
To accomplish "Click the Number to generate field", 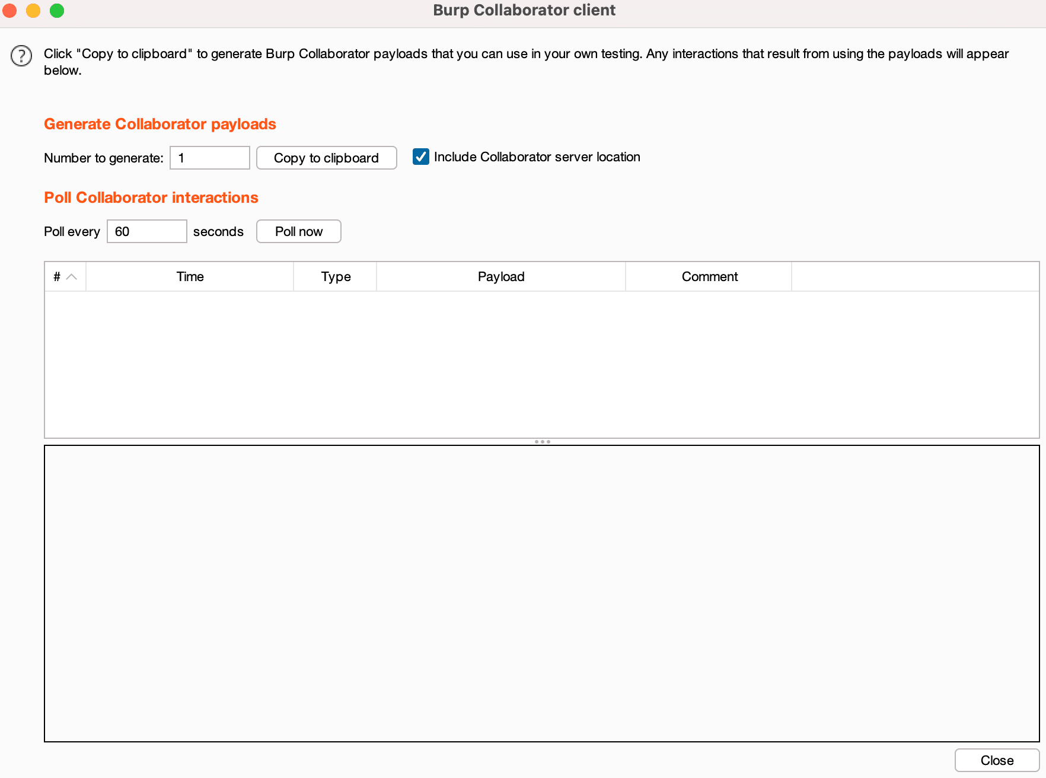I will click(209, 158).
